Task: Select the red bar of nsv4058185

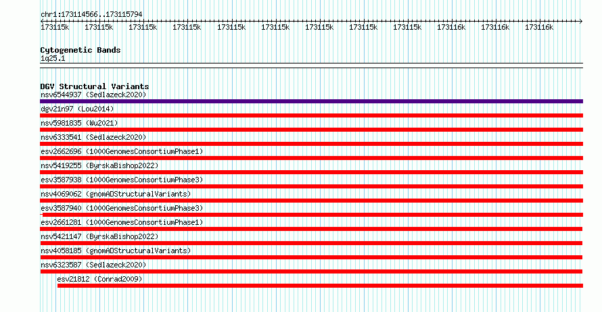Action: 311,257
